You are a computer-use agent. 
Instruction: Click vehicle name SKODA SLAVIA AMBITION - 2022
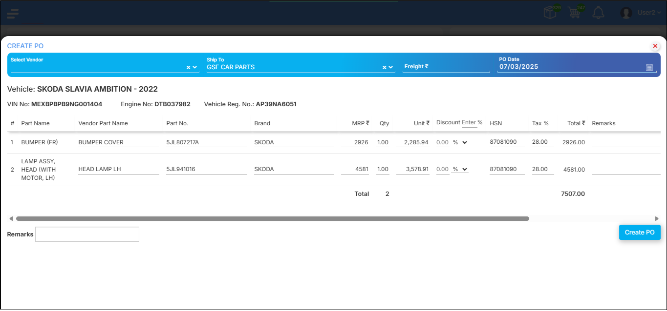point(97,89)
